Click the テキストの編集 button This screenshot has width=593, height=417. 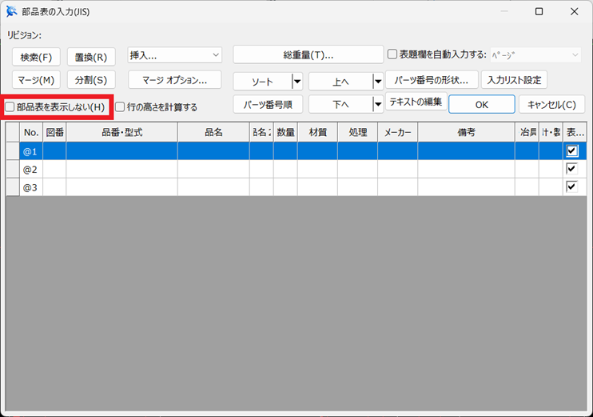[x=416, y=102]
